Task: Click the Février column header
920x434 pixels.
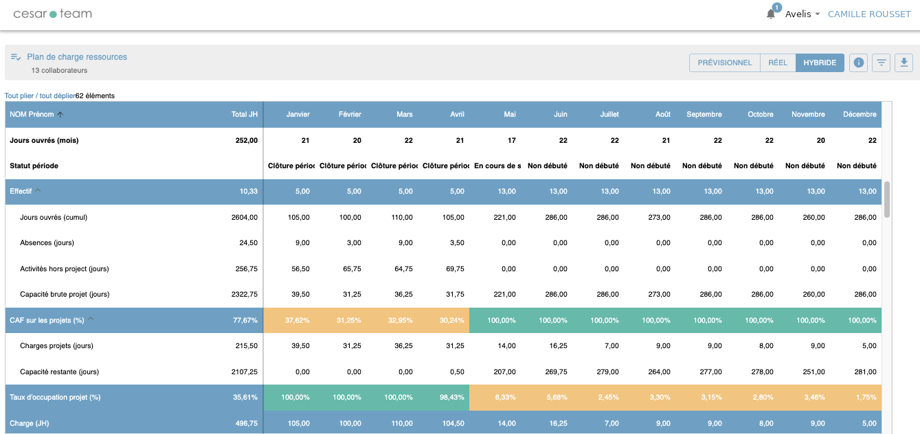Action: [350, 115]
